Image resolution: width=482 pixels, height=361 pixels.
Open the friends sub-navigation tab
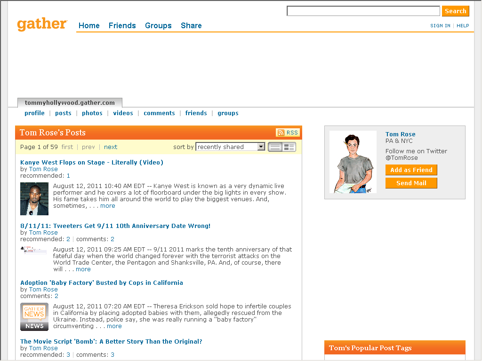click(x=196, y=113)
